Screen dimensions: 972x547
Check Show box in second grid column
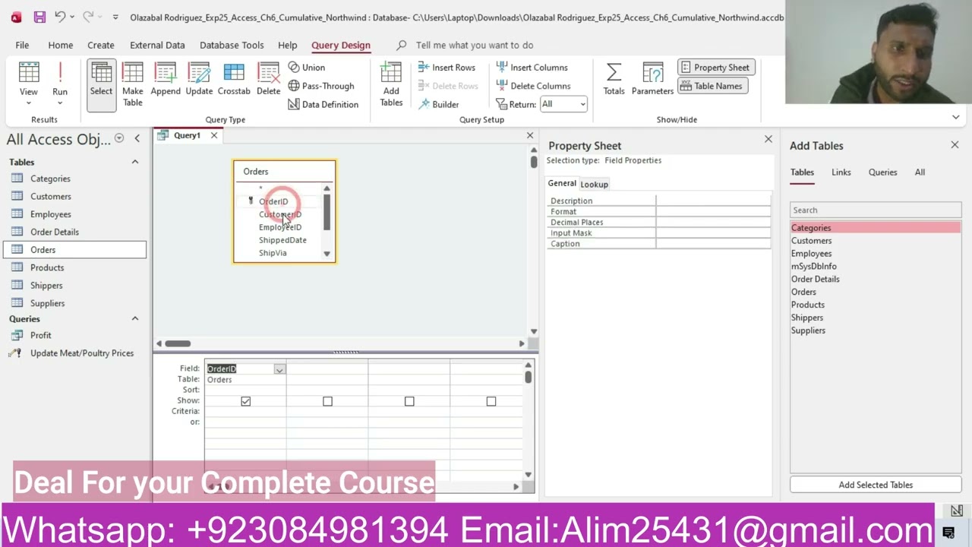[x=327, y=401]
